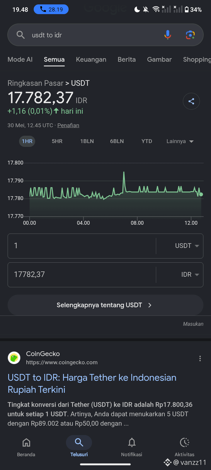Tap the price chart endpoint marker dot

[x=201, y=194]
